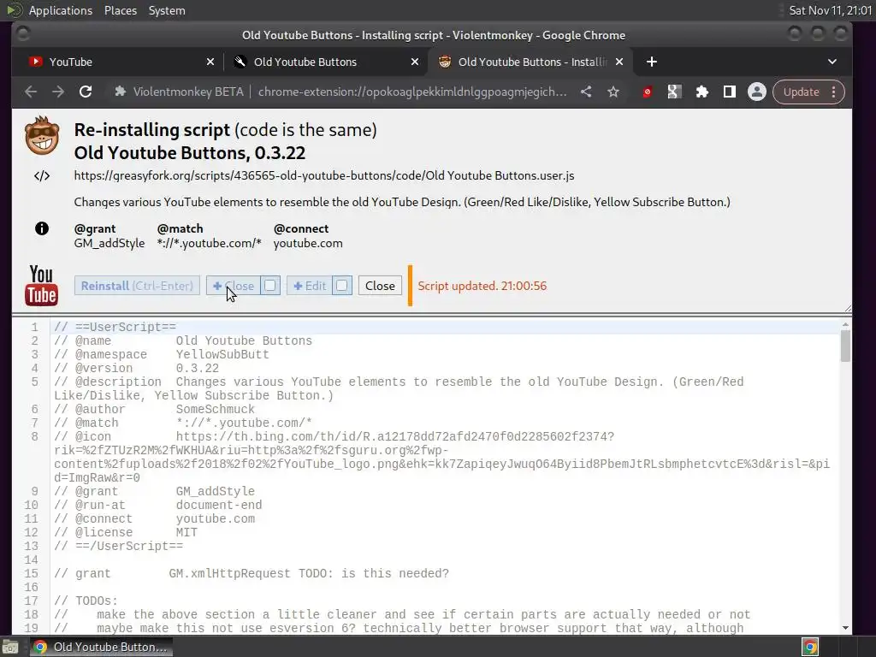Toggle checkbox next to +Close button

[x=269, y=286]
